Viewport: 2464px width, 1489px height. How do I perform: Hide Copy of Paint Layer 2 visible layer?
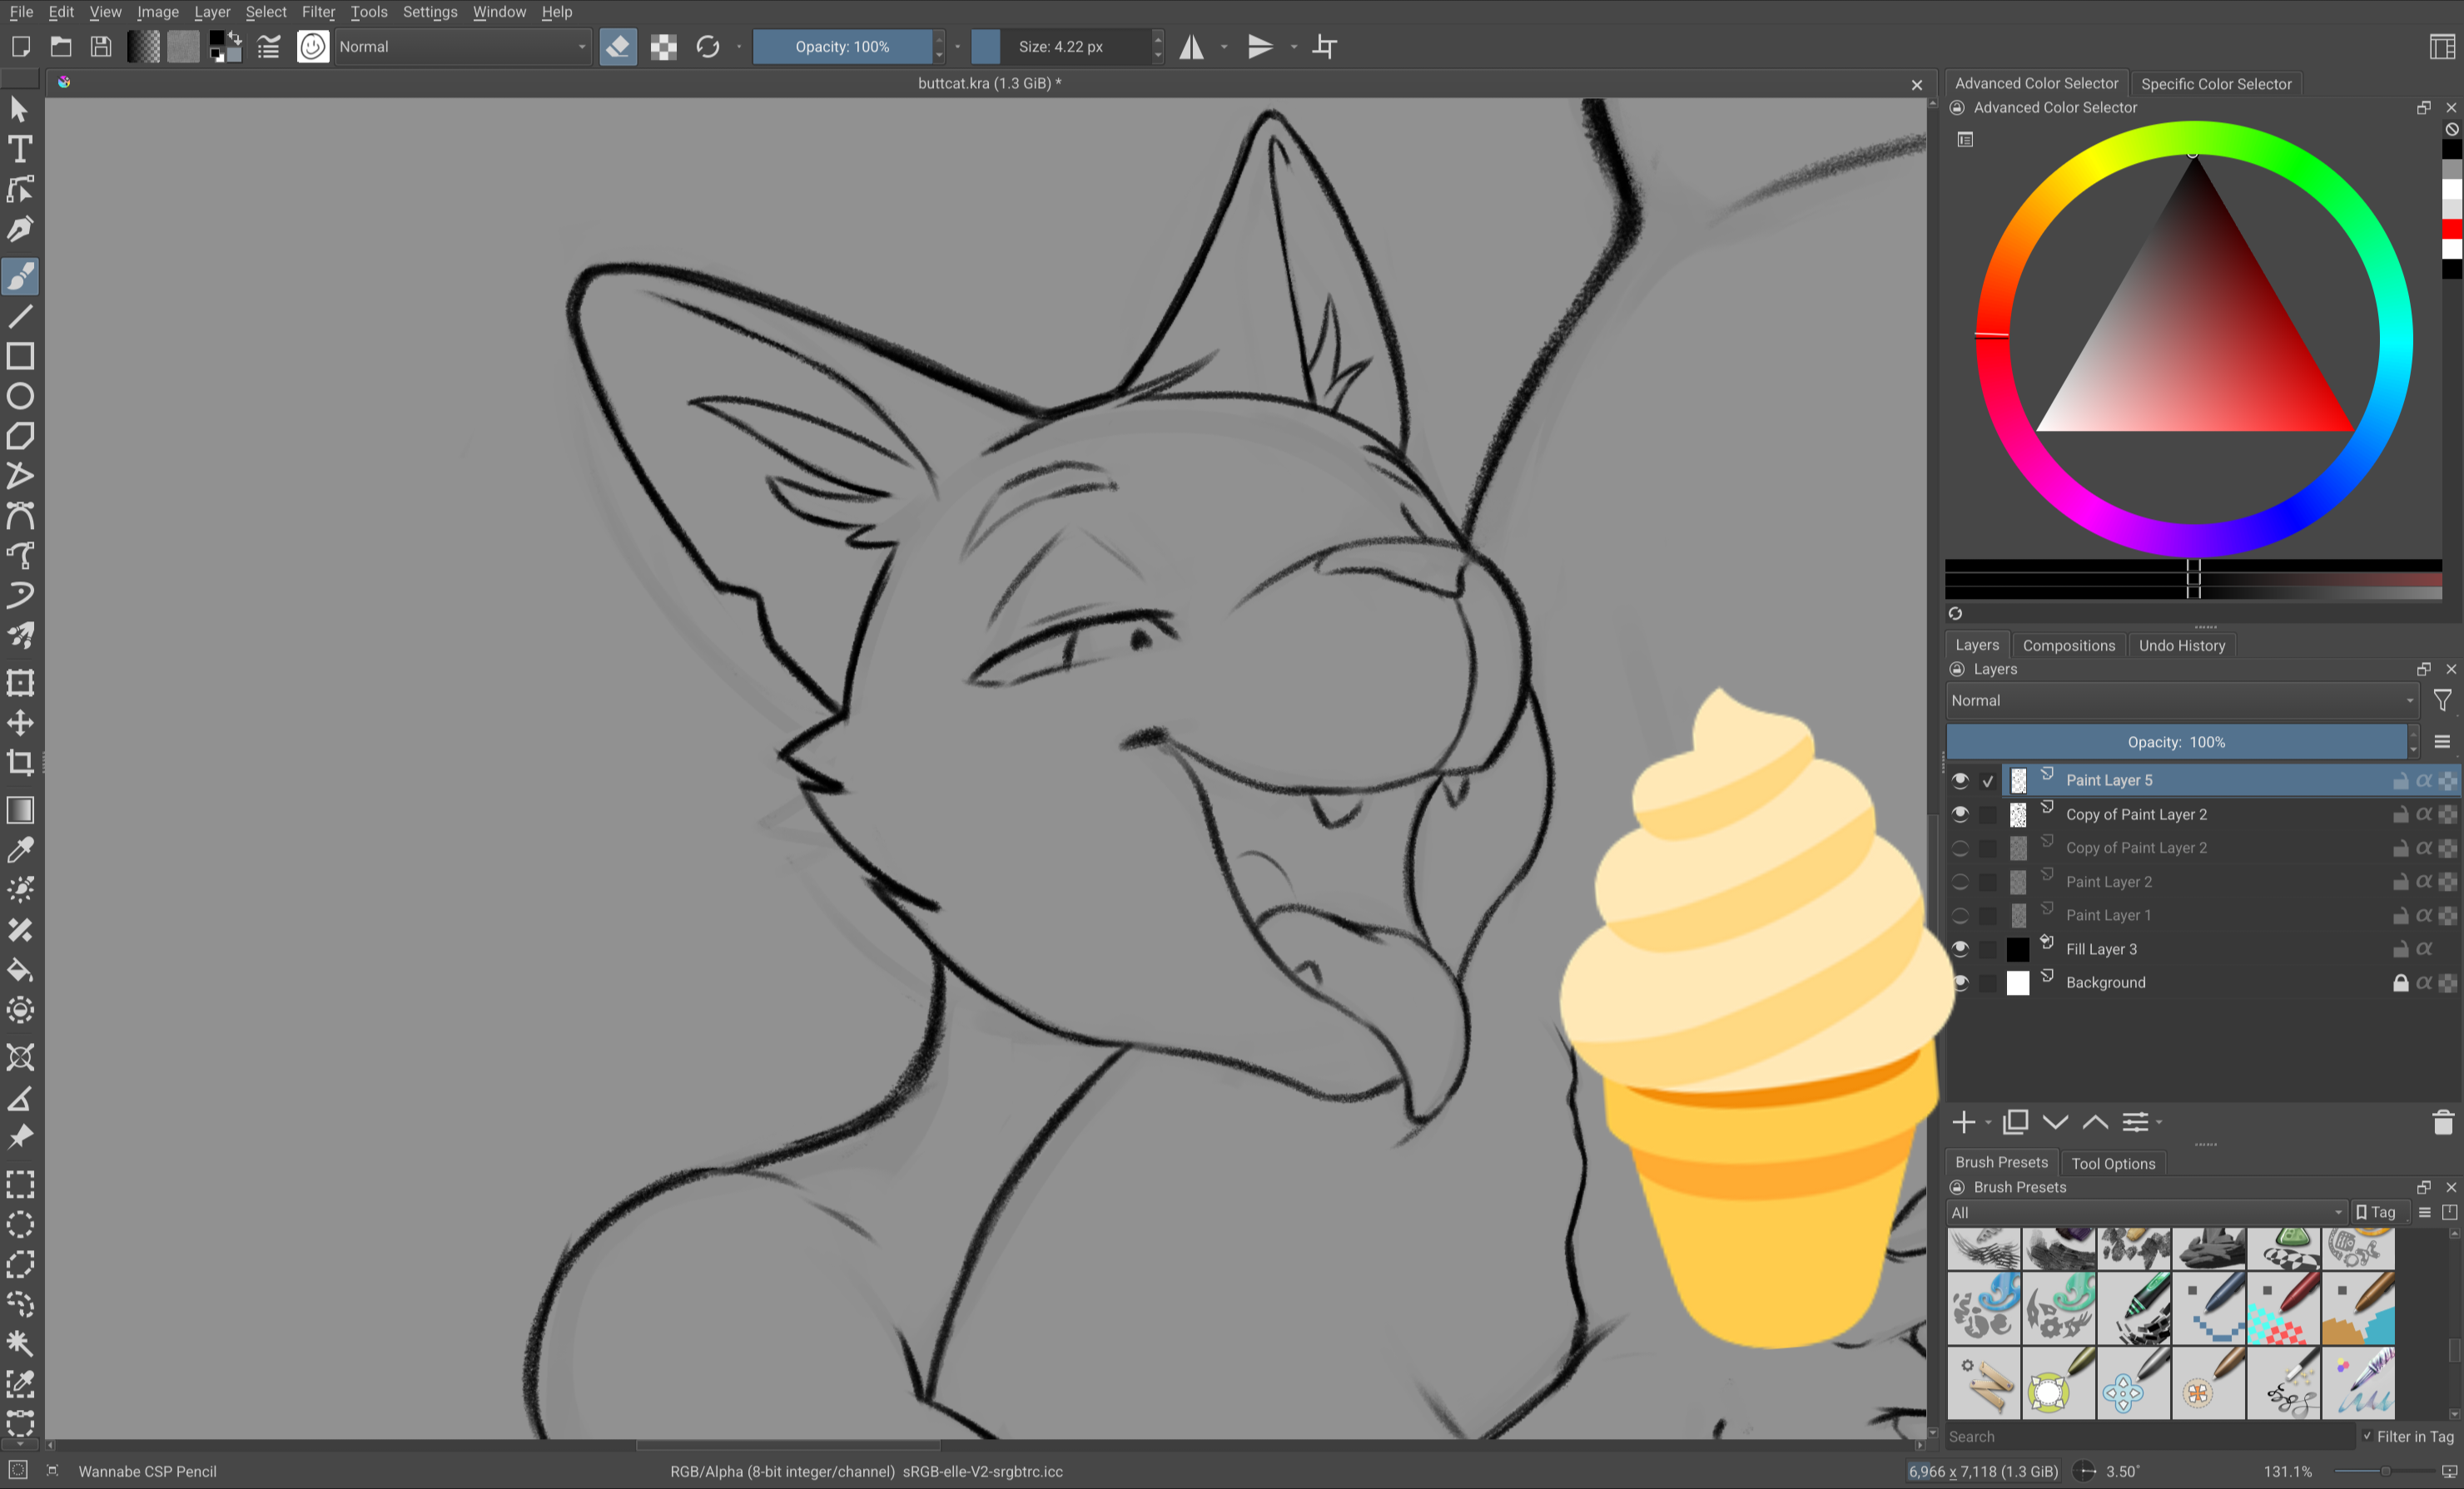click(x=1960, y=814)
